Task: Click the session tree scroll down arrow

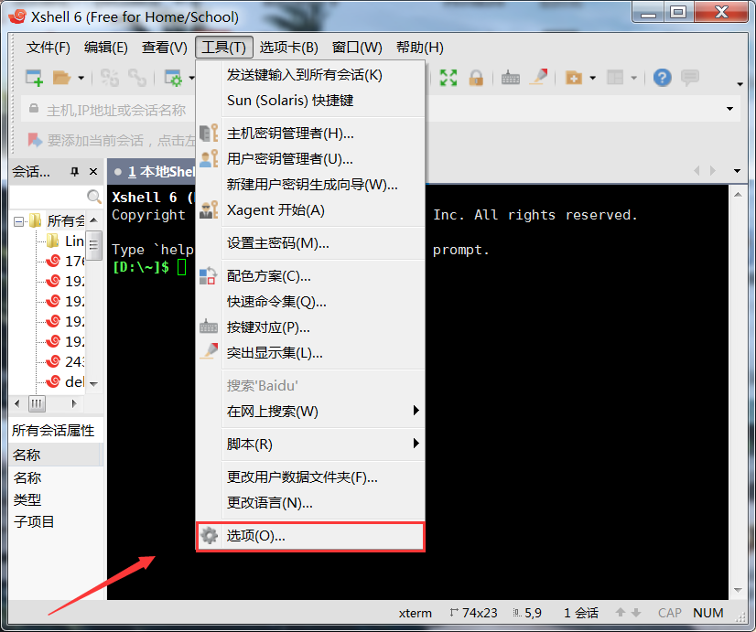Action: point(94,384)
